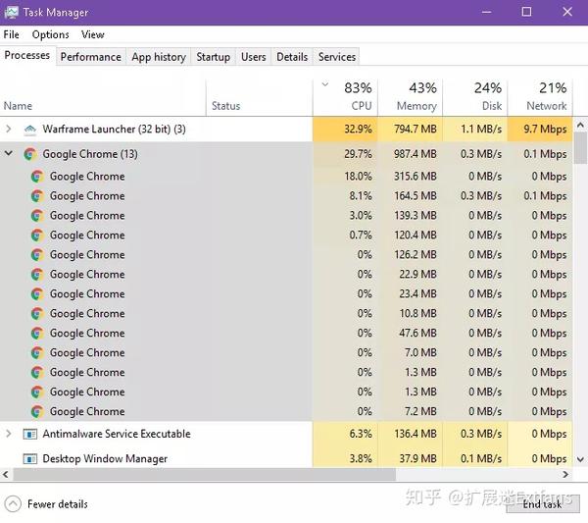Click the Antimalware Service Executable icon

pos(30,434)
